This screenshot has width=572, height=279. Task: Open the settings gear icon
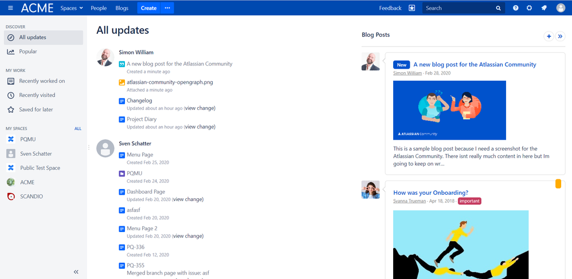tap(530, 8)
